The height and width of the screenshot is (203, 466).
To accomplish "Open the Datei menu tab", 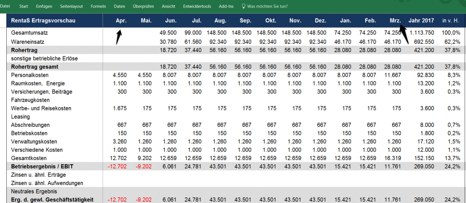I will coord(5,6).
